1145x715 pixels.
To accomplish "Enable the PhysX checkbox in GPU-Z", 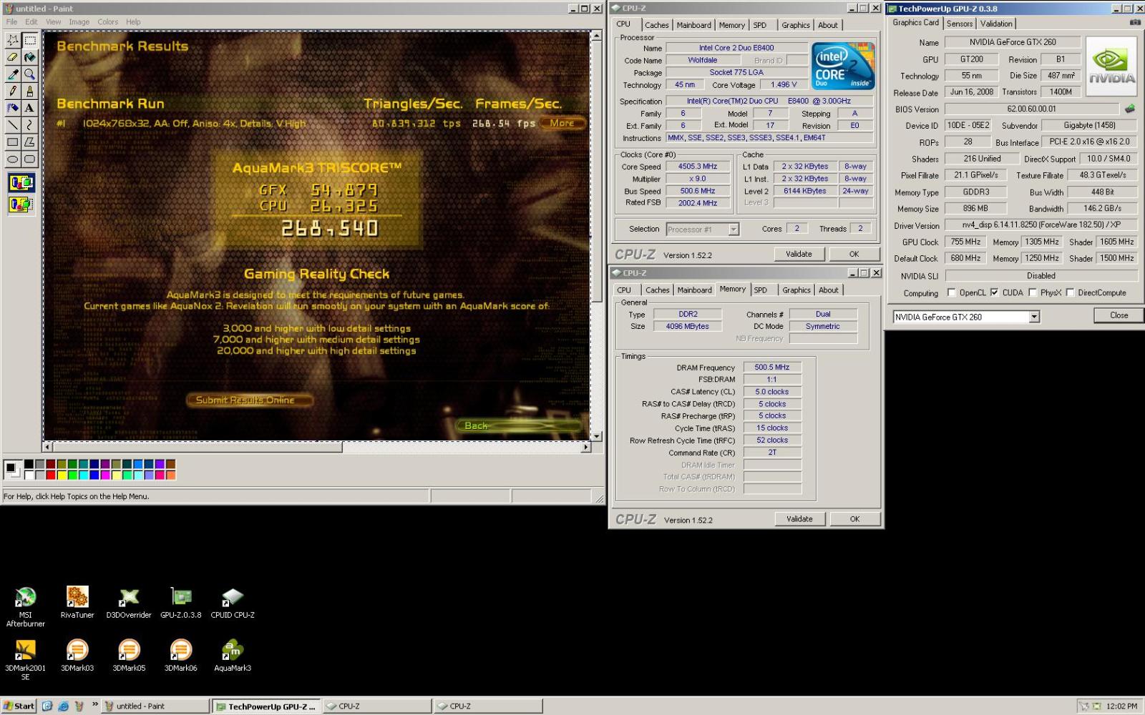I will (1032, 292).
